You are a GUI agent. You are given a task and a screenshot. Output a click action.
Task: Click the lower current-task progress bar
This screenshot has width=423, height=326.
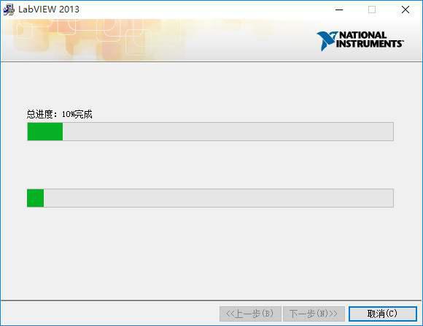click(211, 198)
